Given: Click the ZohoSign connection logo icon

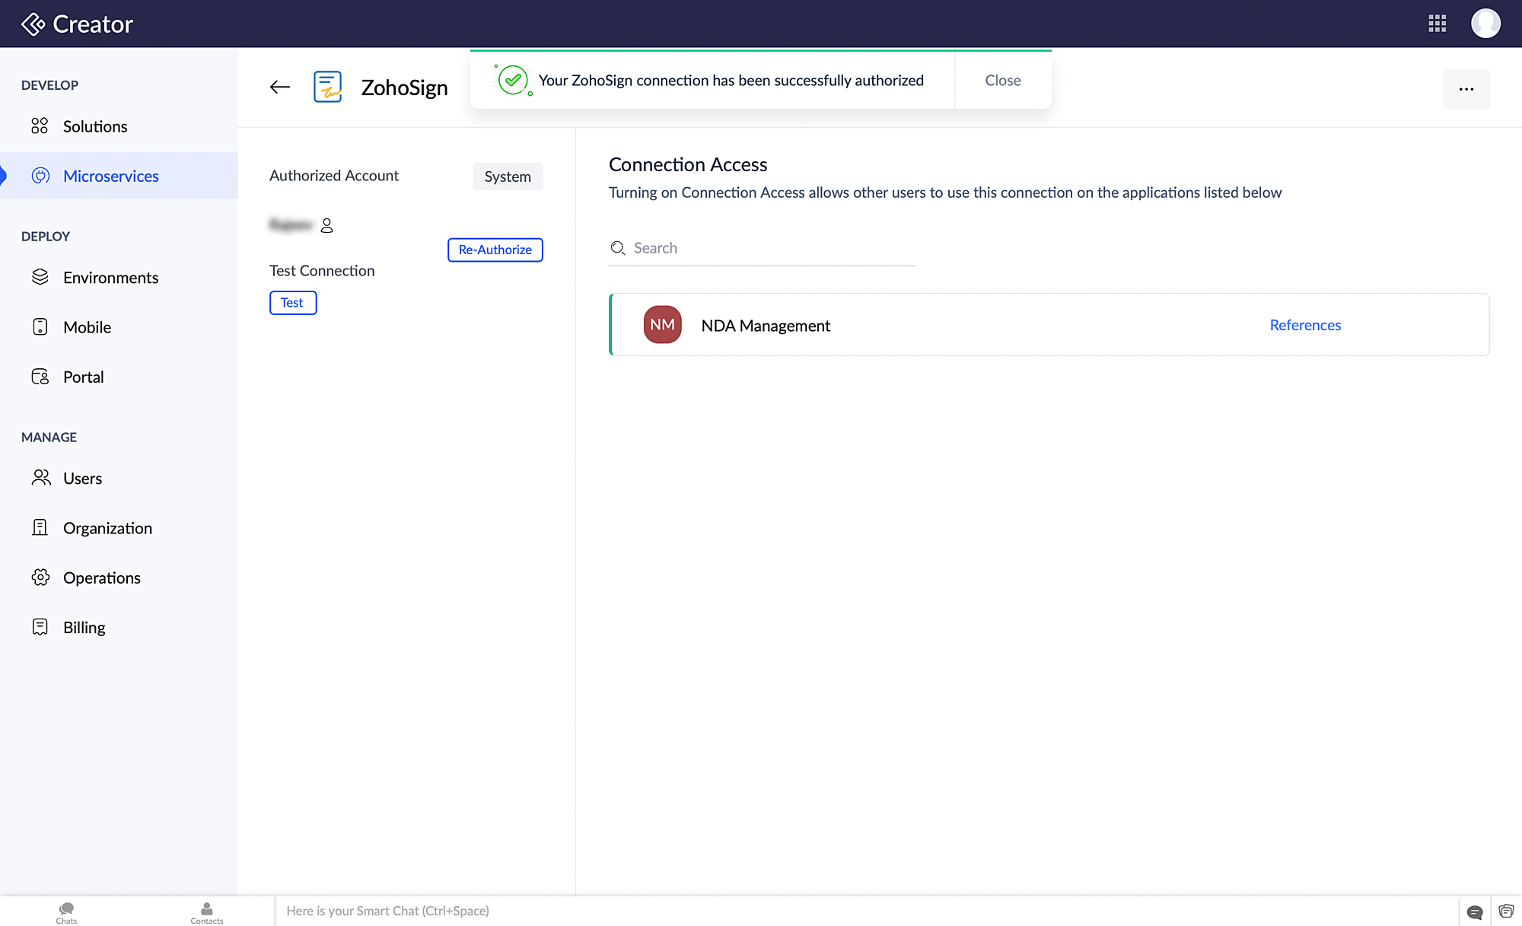Looking at the screenshot, I should tap(328, 88).
